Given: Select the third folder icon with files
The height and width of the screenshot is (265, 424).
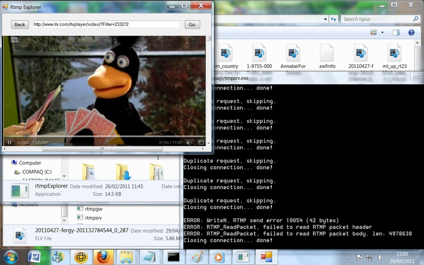Looking at the screenshot, I should 156,171.
